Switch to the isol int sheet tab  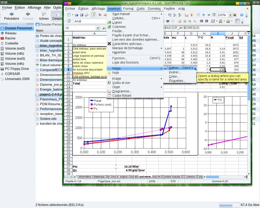[156, 177]
